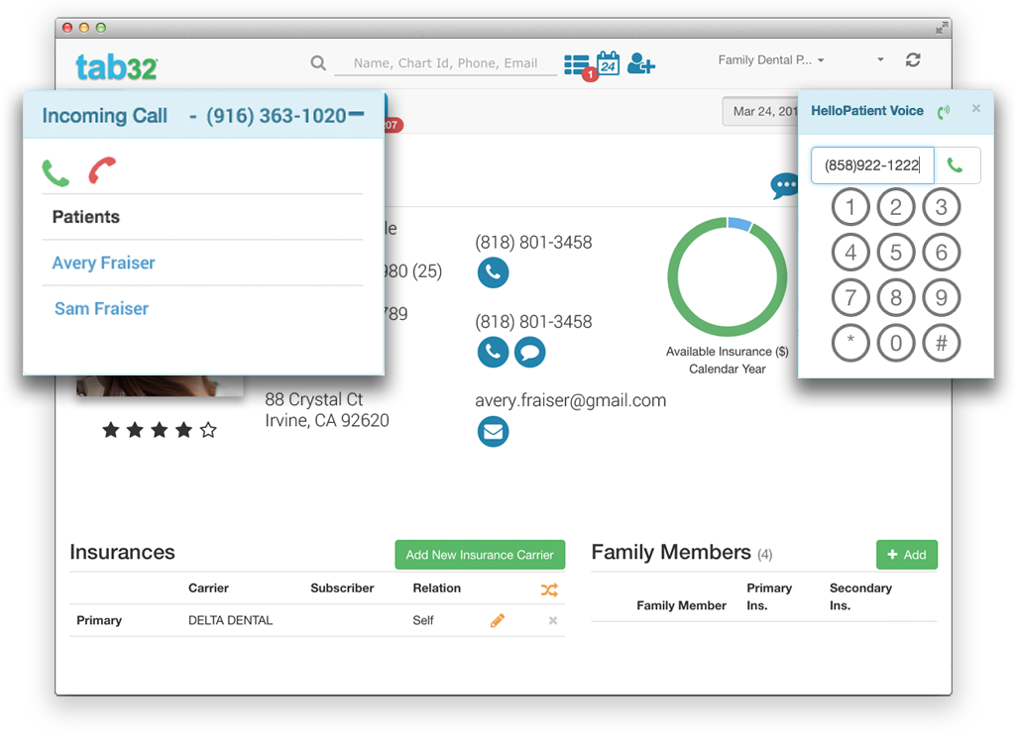This screenshot has height=743, width=1015.
Task: Answer incoming call with green phone icon
Action: [x=56, y=172]
